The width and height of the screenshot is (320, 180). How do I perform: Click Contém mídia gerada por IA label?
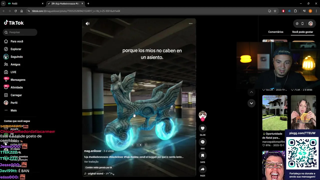click(99, 167)
